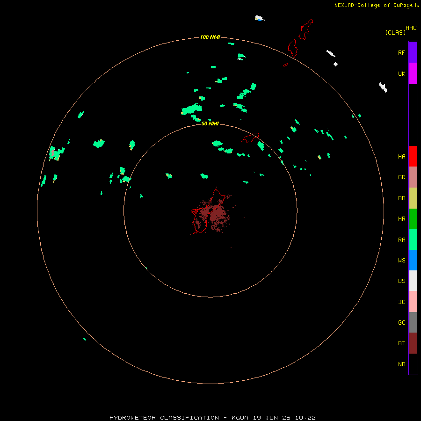
Task: Click the RF purple legend swatch
Action: [413, 52]
